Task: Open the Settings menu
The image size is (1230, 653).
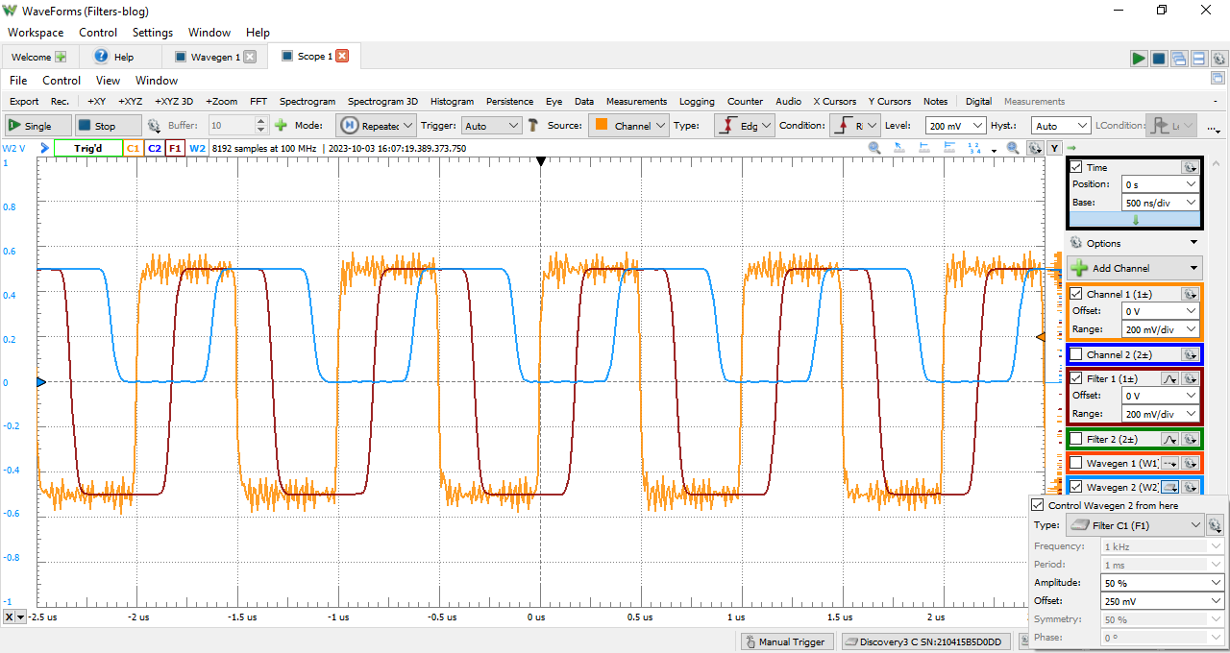Action: coord(152,32)
